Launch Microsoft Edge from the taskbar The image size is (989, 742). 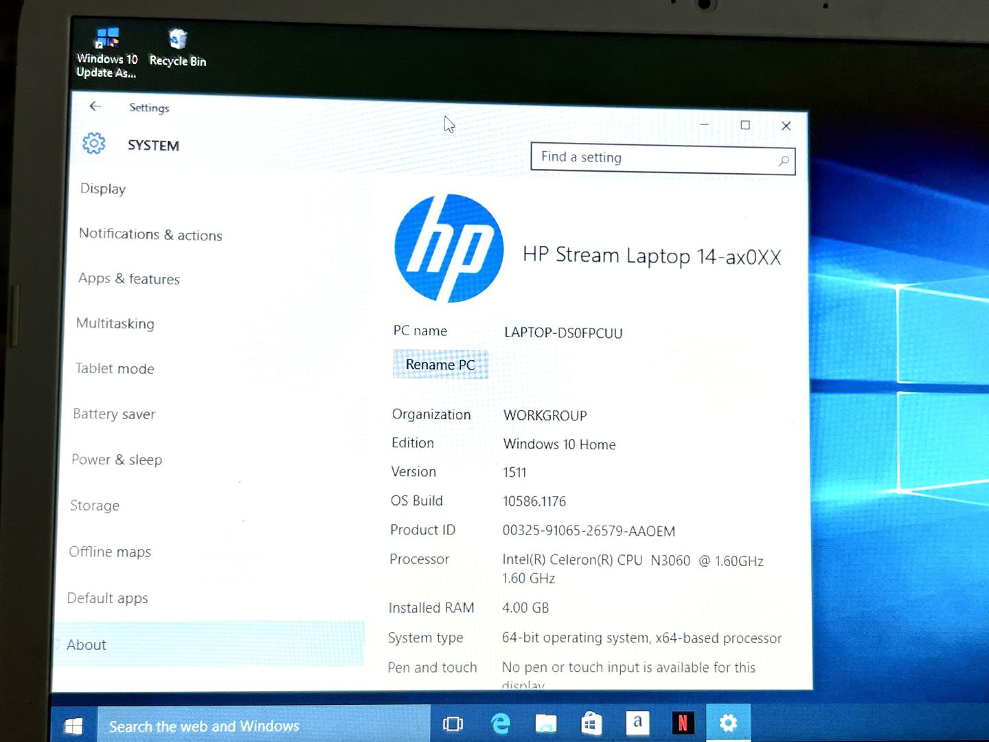(x=501, y=723)
